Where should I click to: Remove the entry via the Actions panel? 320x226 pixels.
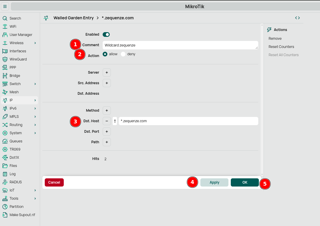coord(275,38)
